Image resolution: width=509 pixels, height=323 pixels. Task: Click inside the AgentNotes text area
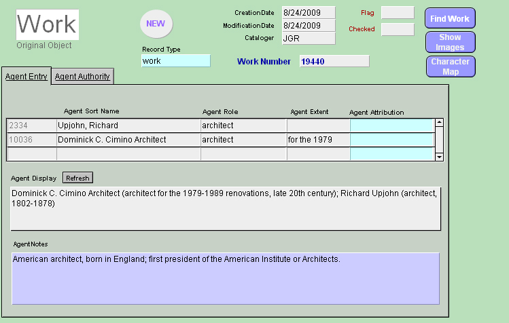(x=226, y=278)
